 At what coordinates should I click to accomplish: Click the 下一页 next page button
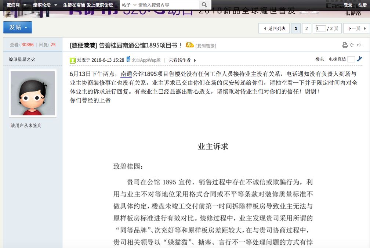(356, 28)
